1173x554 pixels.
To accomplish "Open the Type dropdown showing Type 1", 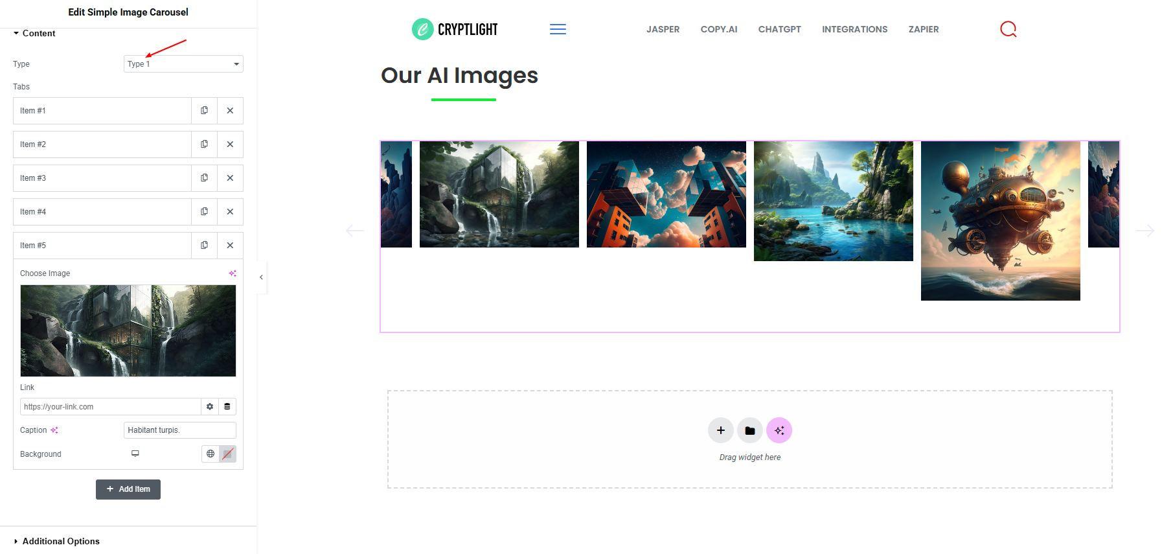I will pos(183,64).
